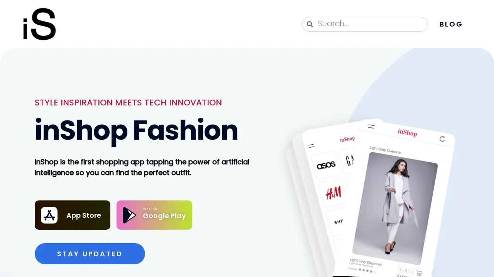Viewport: 494px width, 277px height.
Task: Click the Apple App Store icon
Action: (x=49, y=215)
